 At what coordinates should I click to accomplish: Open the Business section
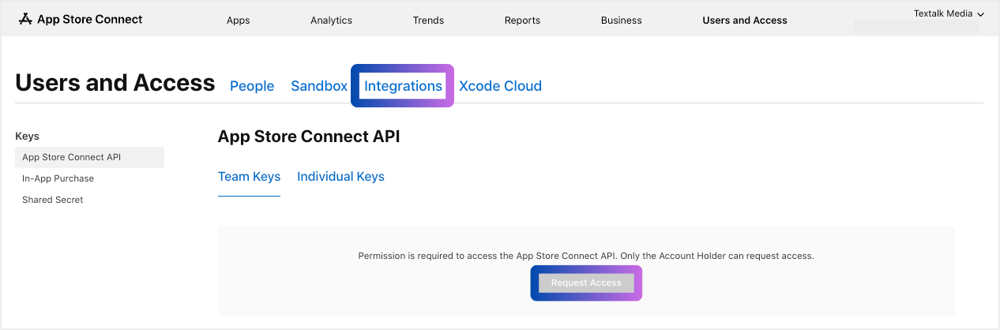(x=621, y=21)
